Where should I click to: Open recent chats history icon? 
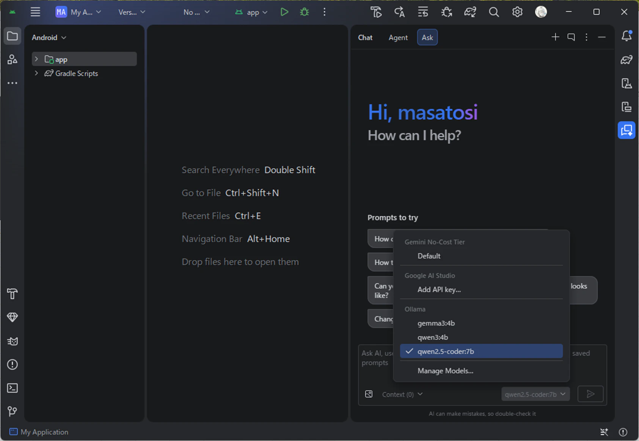pos(571,37)
